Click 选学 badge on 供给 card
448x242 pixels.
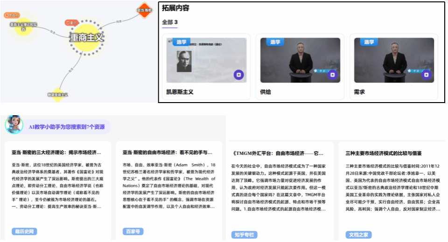click(x=275, y=42)
